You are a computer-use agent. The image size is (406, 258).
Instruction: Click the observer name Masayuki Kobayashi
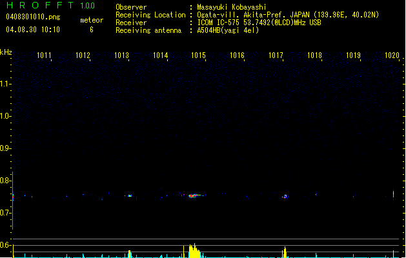click(232, 7)
